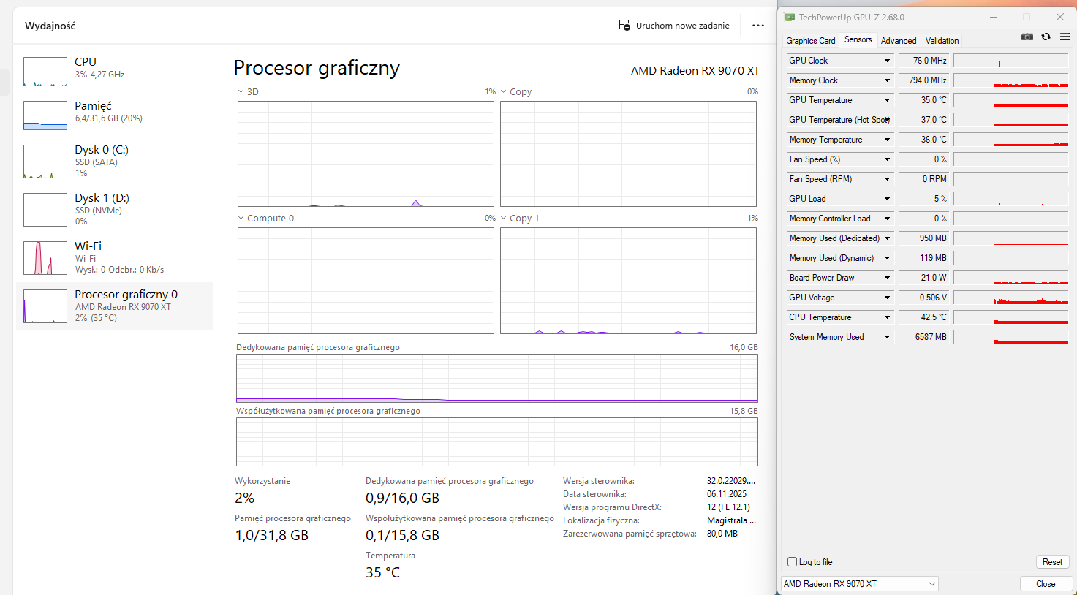The width and height of the screenshot is (1077, 595).
Task: Click the GPU Voltage history graph
Action: pyautogui.click(x=1011, y=297)
